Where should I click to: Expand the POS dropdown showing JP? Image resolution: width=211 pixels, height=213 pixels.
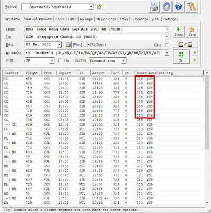pos(52,60)
